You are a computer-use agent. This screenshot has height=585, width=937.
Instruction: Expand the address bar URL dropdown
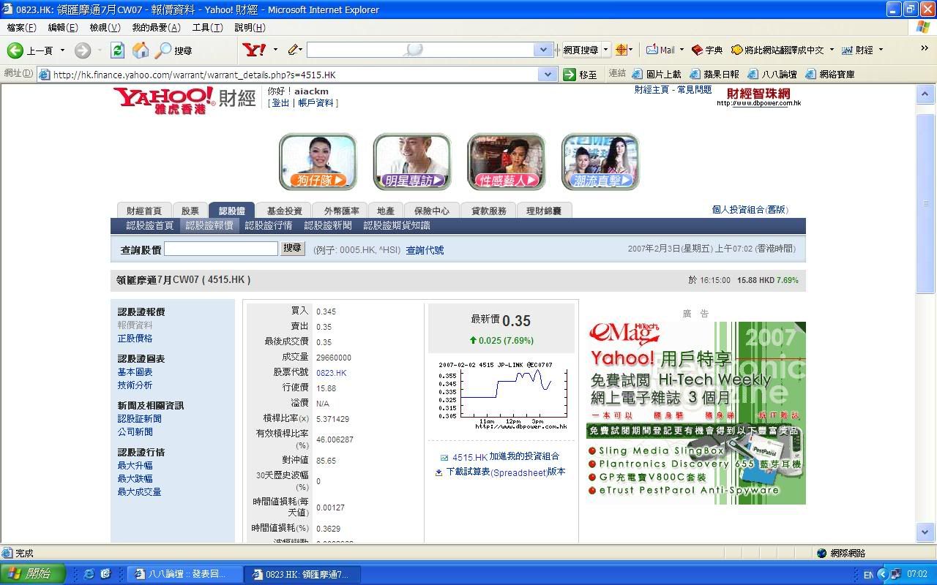coord(548,75)
